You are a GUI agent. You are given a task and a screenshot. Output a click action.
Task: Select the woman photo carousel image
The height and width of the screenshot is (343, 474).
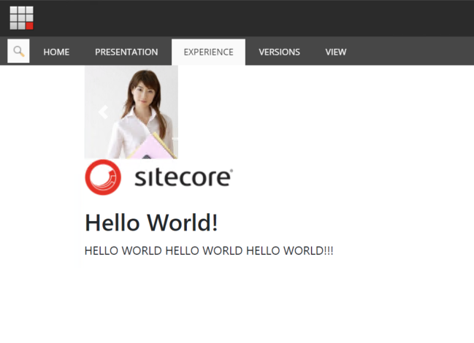[x=131, y=112]
